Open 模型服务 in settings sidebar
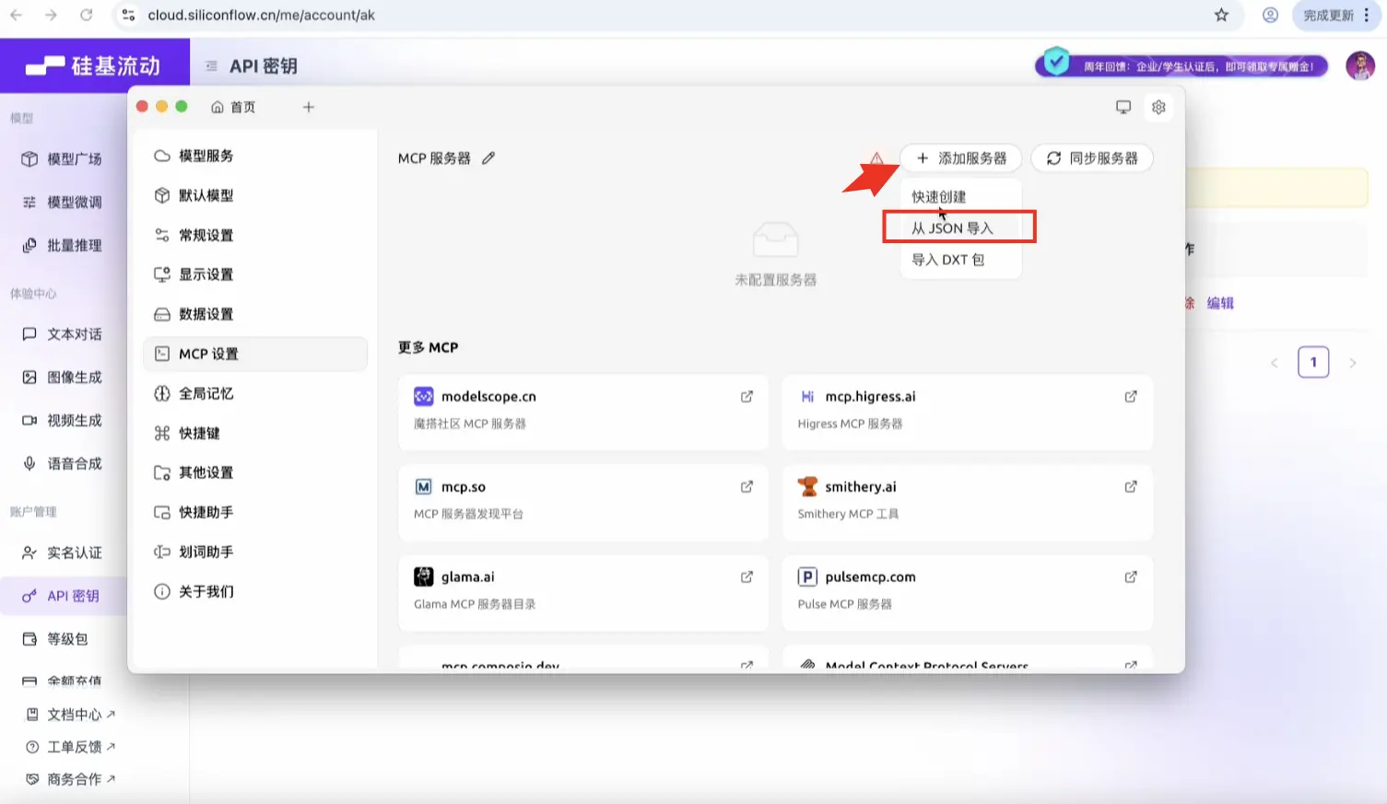 click(x=206, y=156)
